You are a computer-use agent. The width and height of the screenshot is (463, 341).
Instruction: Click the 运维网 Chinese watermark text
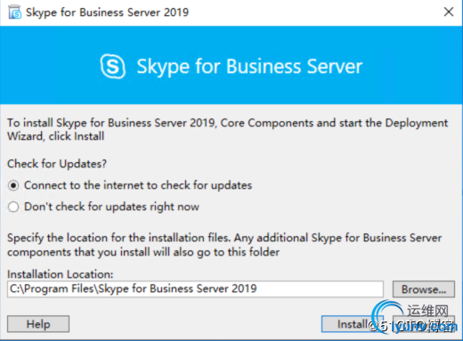427,311
